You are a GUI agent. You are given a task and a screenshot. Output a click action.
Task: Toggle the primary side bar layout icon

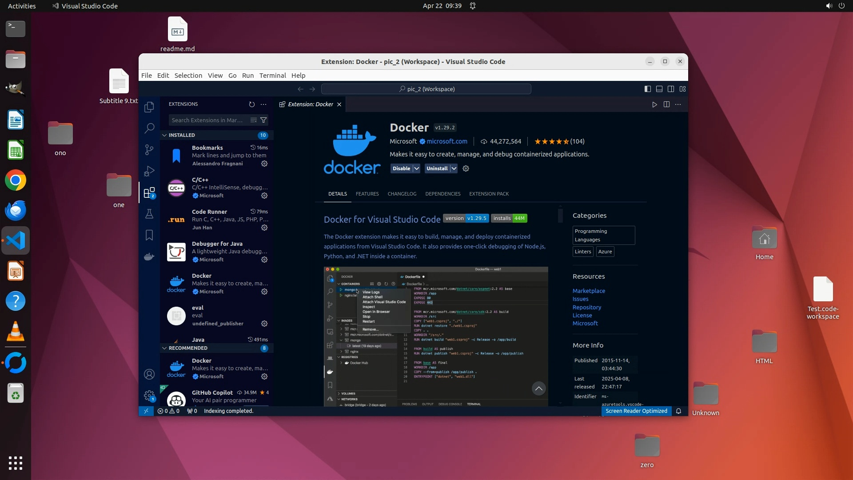click(648, 89)
